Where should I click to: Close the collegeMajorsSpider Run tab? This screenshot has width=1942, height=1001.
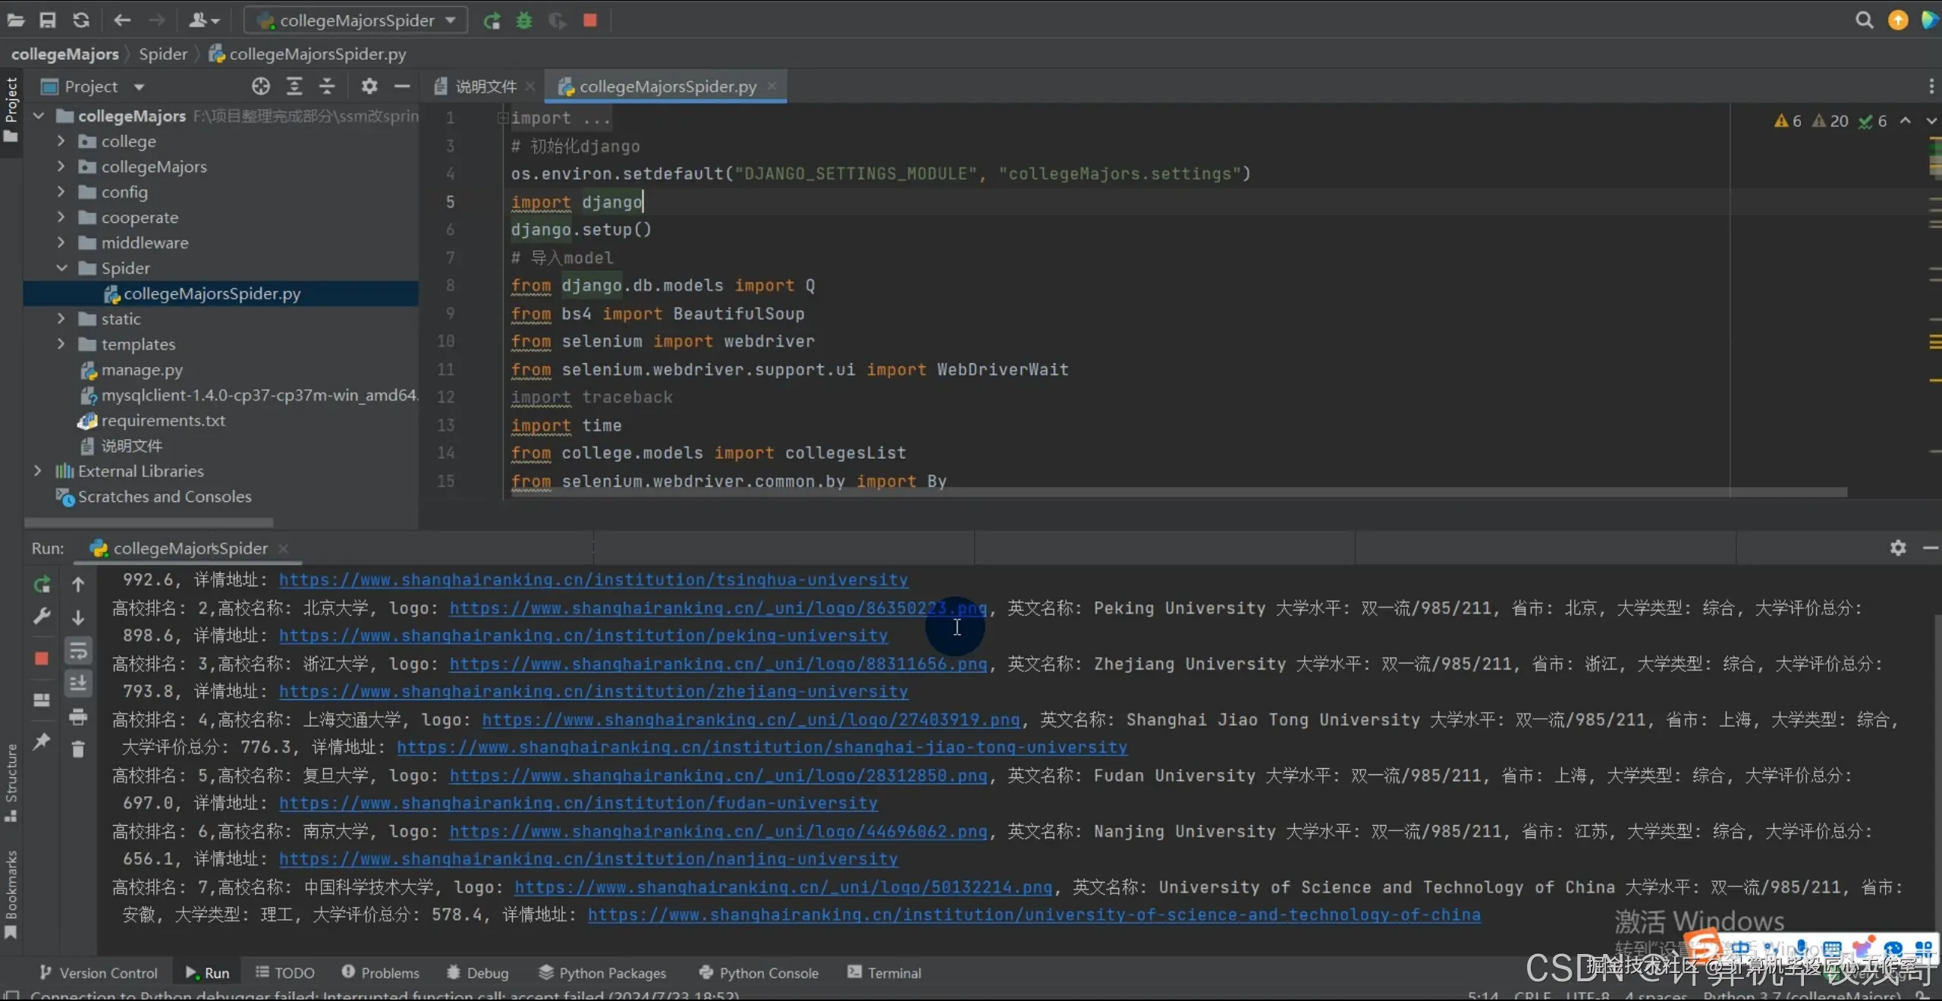[x=283, y=548]
